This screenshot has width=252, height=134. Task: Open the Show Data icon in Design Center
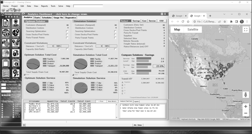[6, 23]
